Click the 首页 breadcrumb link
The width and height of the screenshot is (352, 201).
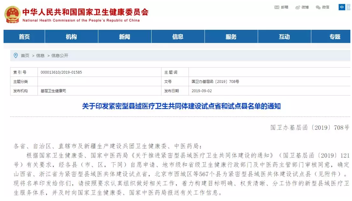[x=25, y=55]
